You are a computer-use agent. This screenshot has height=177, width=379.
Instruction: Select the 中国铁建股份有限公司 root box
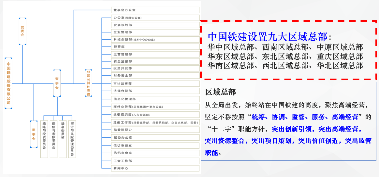[8, 83]
